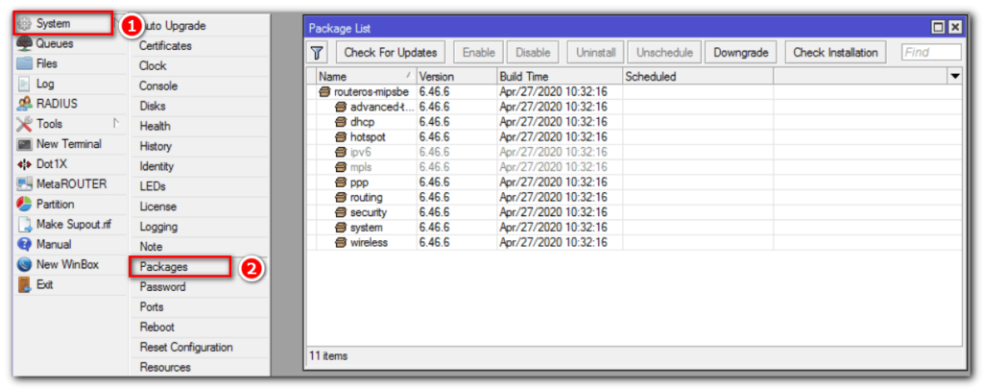Click the Partition pie icon
The width and height of the screenshot is (983, 389).
tap(24, 205)
